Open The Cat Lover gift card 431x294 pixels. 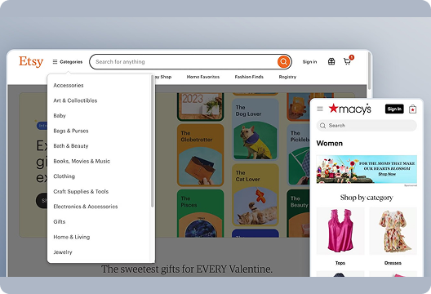(x=255, y=195)
